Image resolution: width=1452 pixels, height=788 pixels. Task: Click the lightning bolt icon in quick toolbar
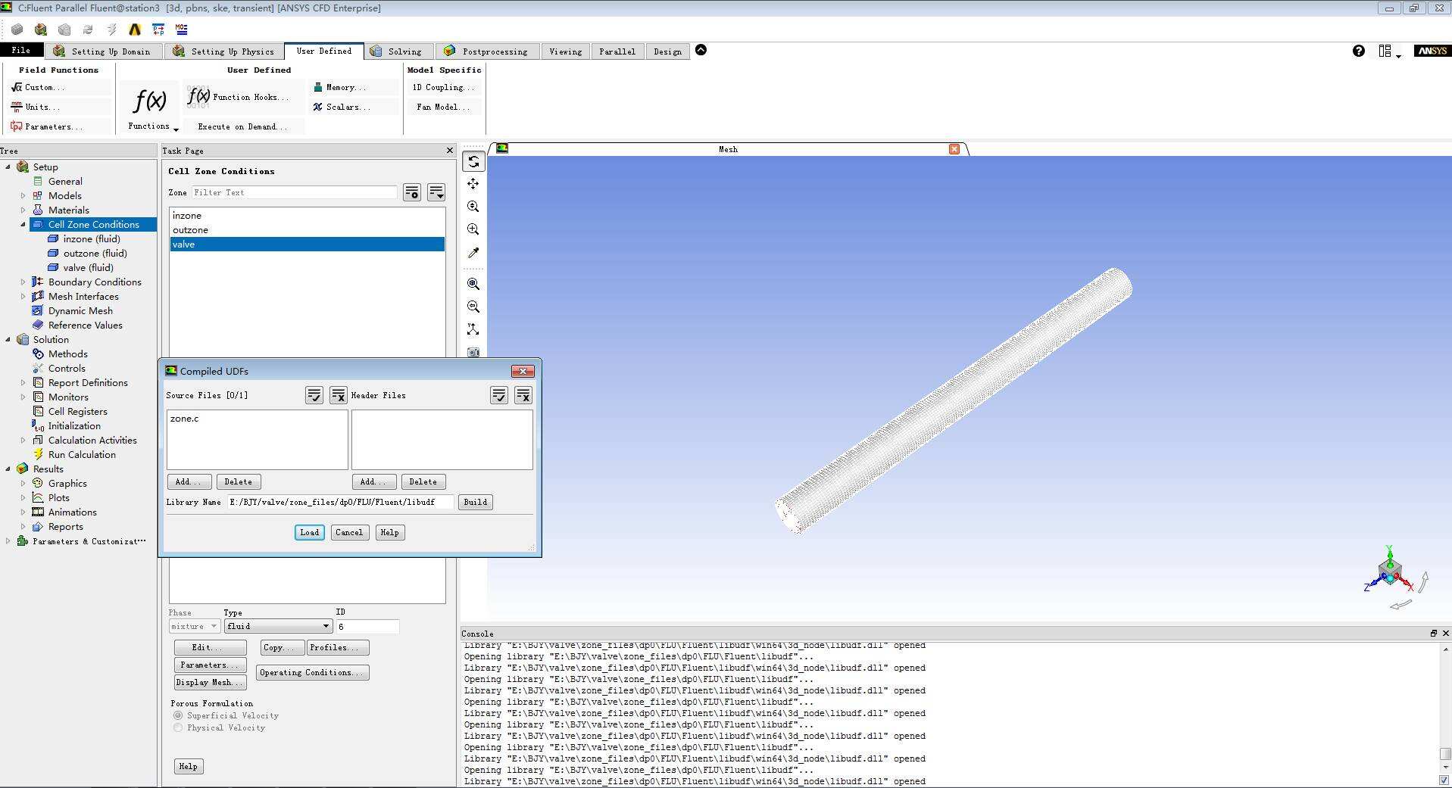[111, 30]
